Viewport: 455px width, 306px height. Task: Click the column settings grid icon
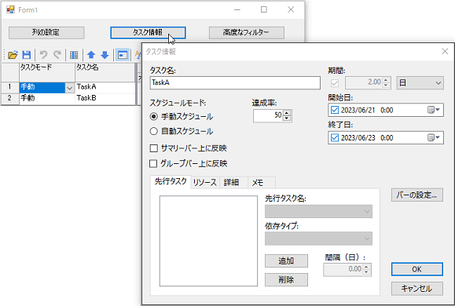74,55
